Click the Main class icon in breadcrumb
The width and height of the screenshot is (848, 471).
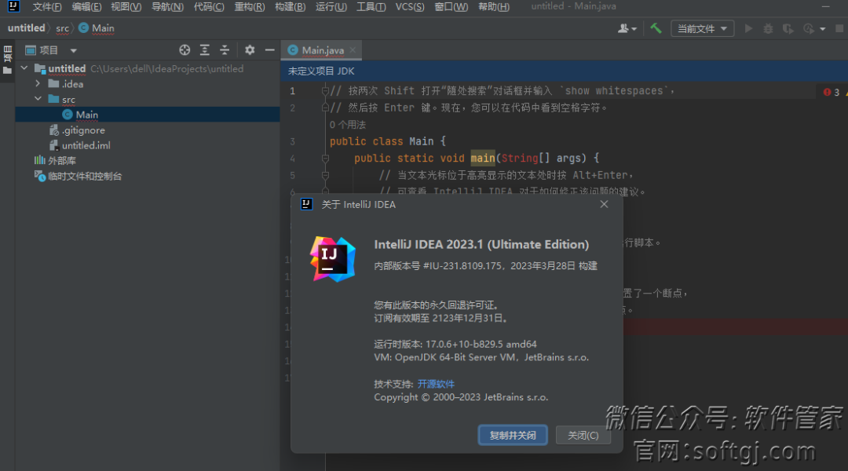coord(83,28)
